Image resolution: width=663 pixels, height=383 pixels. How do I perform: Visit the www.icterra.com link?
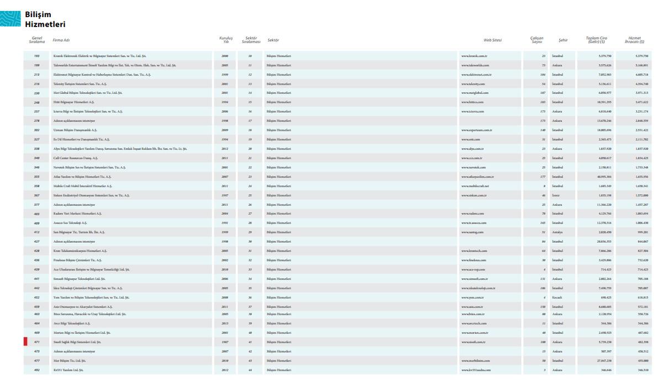pyautogui.click(x=472, y=111)
